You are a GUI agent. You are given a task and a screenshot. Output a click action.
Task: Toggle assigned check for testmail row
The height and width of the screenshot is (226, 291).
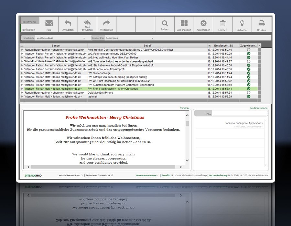[249, 96]
